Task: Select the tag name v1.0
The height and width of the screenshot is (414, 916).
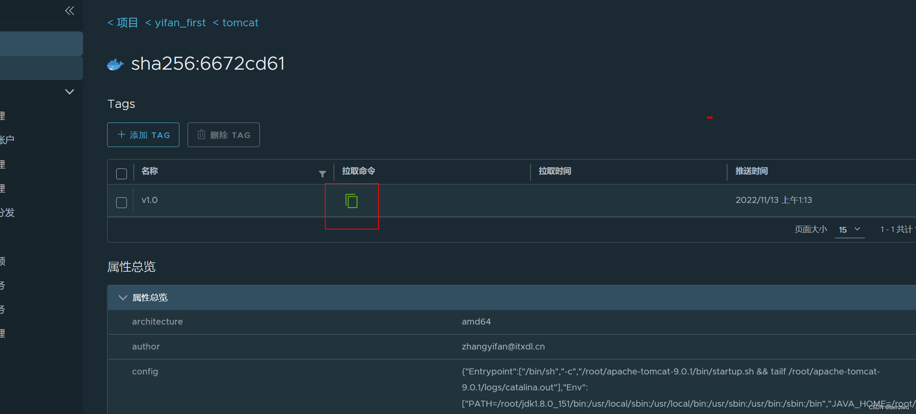Action: pyautogui.click(x=150, y=200)
